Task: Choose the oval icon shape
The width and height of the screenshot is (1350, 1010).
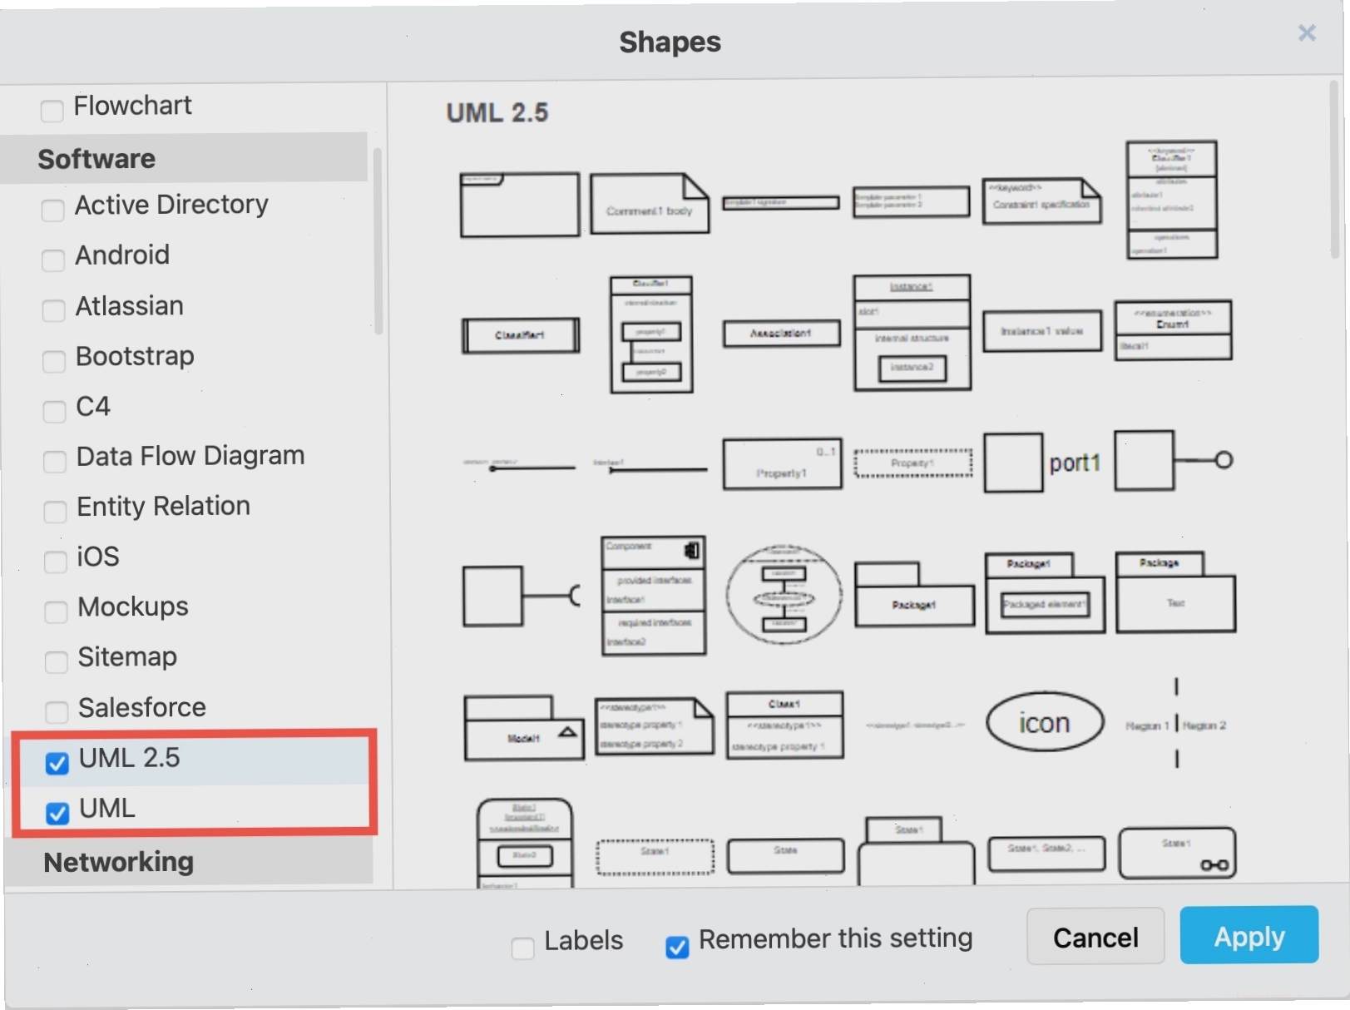Action: pyautogui.click(x=1045, y=723)
